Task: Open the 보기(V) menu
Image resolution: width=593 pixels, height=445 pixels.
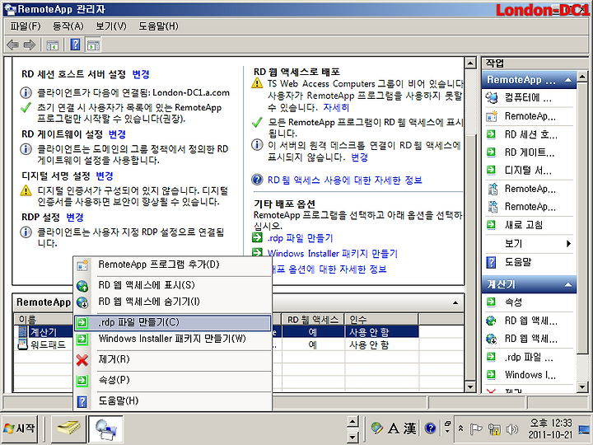Action: tap(111, 26)
